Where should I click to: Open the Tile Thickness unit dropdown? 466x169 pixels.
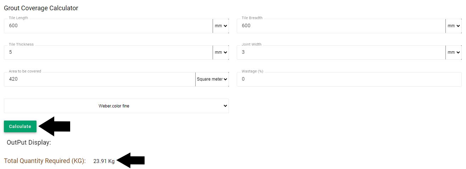(x=221, y=52)
